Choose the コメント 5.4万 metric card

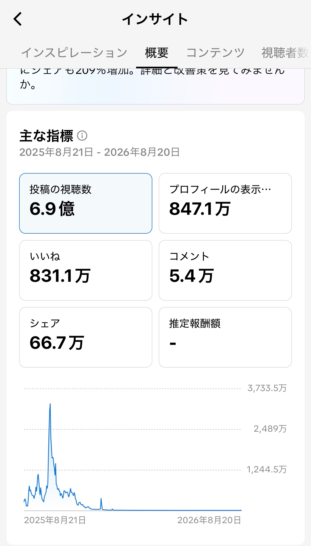click(x=225, y=270)
